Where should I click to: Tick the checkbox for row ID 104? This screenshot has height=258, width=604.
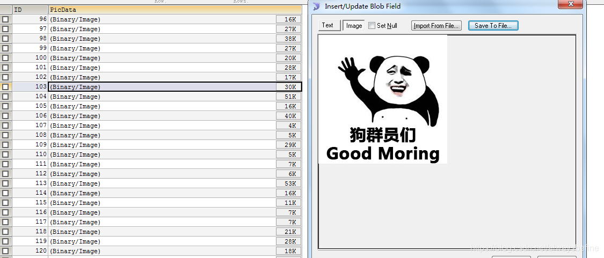click(5, 96)
